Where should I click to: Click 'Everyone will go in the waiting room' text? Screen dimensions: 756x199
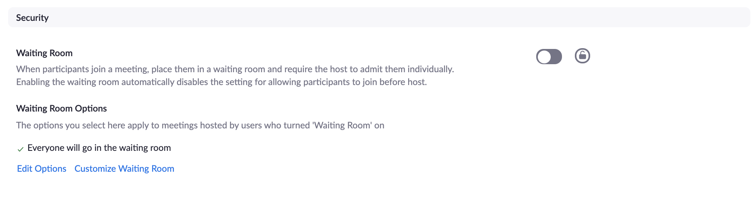[x=99, y=148]
